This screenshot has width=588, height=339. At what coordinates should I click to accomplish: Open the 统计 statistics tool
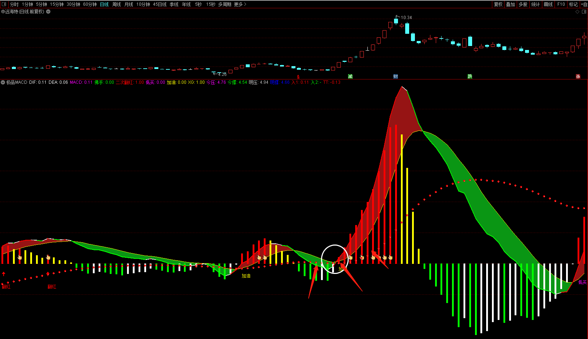tap(535, 4)
